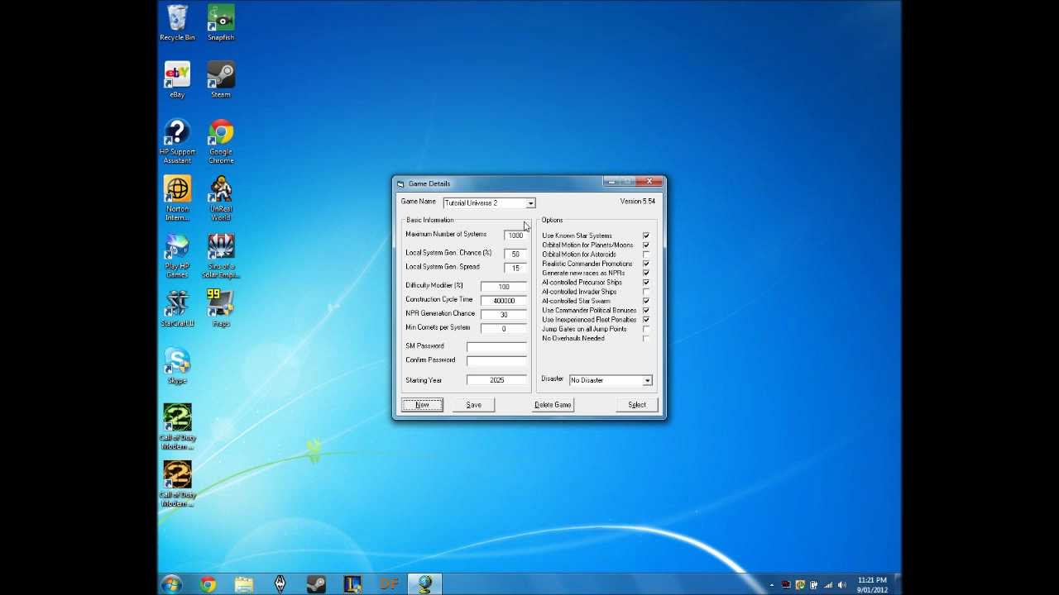Screen dimensions: 1059x595
Task: Toggle Use Commander Political Bonuses
Action: pos(646,311)
